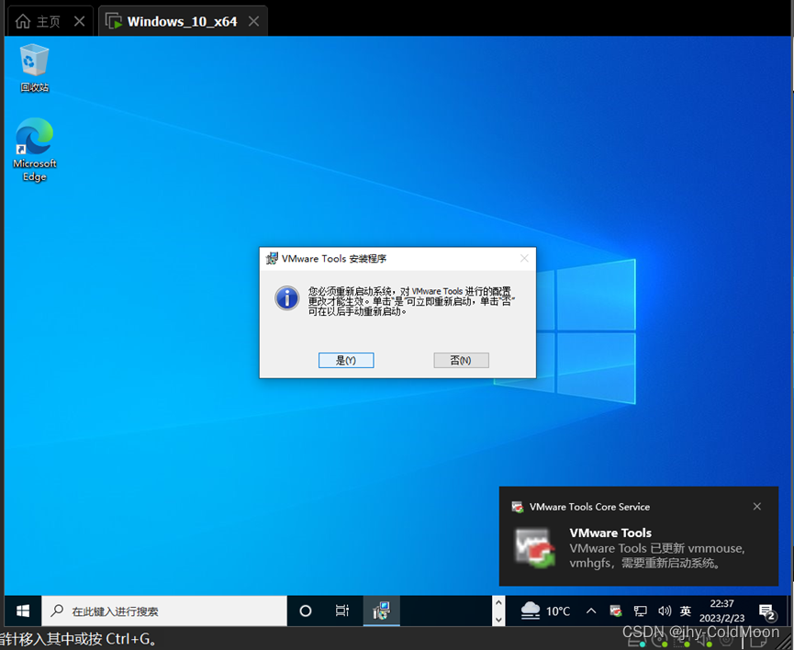The height and width of the screenshot is (650, 794).
Task: Click the weather icon showing 10°C
Action: coord(544,611)
